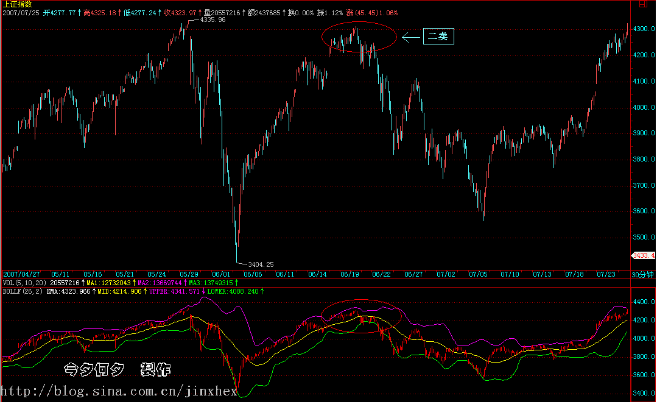Click the magenta MA2 volume value

160,283
